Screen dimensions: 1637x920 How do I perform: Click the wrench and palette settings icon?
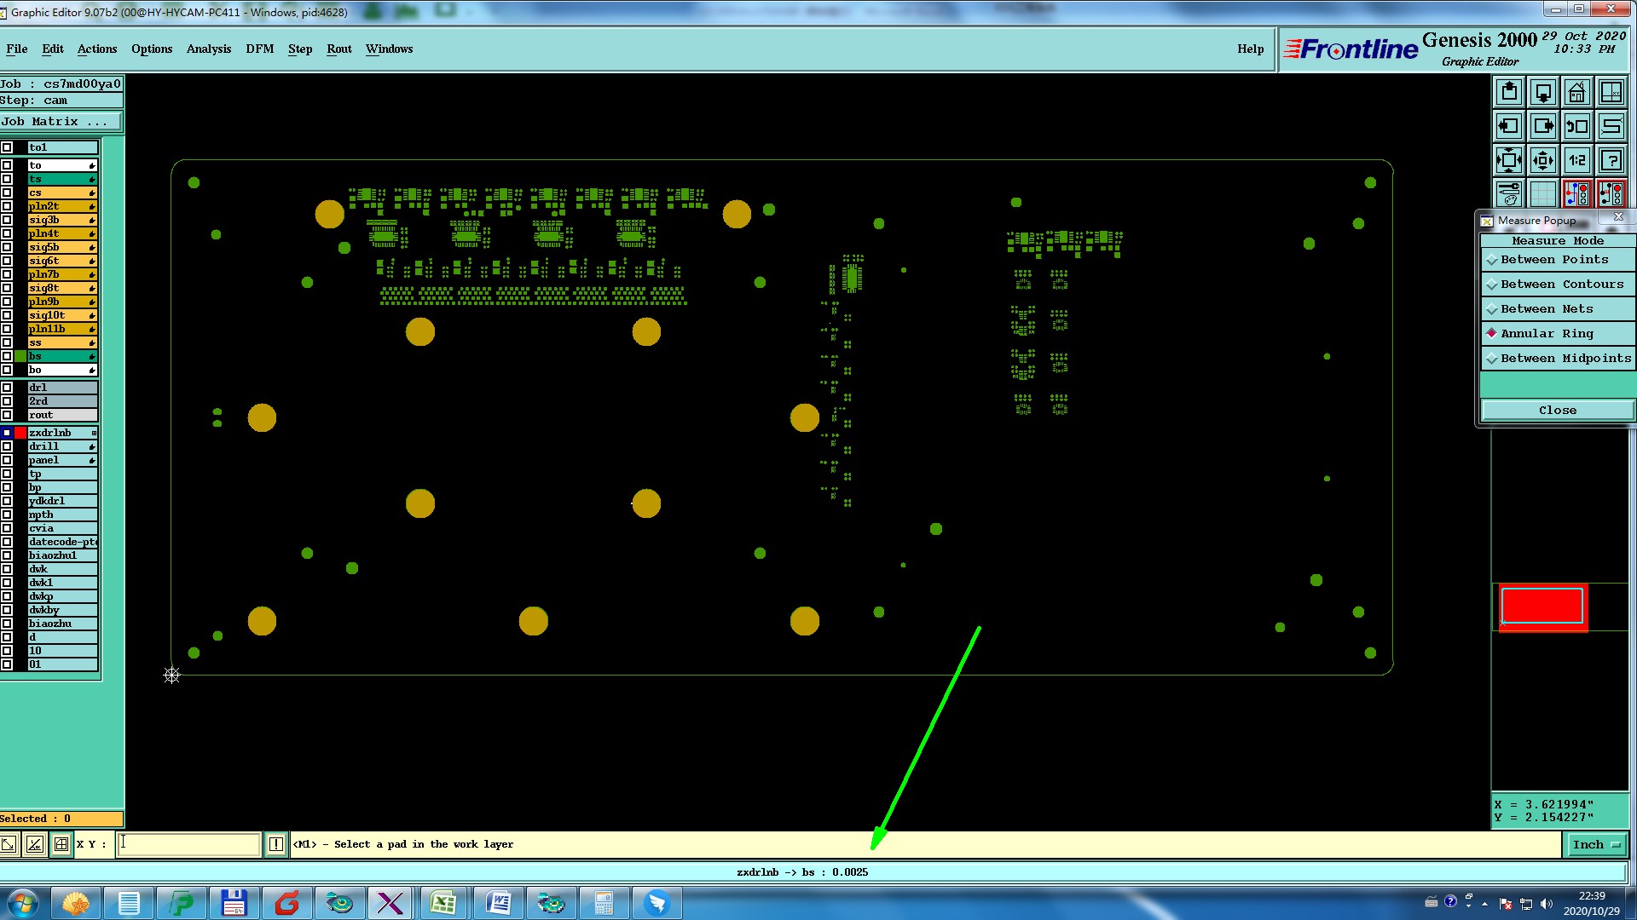[x=1508, y=194]
